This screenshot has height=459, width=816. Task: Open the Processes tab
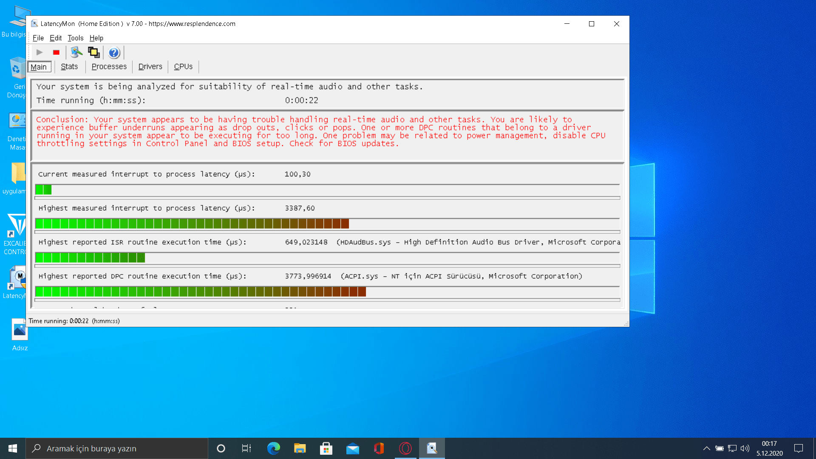(109, 67)
